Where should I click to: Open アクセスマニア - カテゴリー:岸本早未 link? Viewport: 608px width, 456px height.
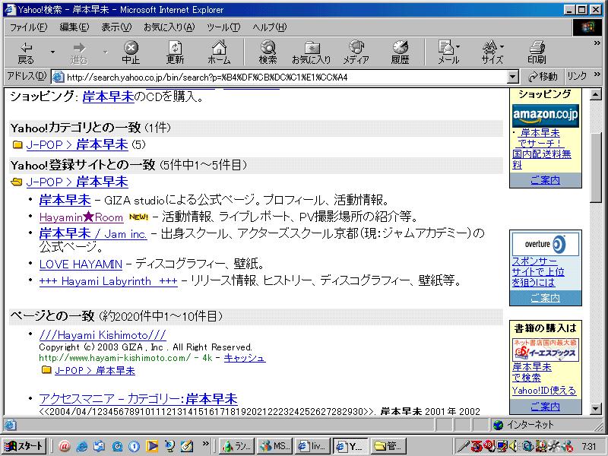(x=138, y=398)
